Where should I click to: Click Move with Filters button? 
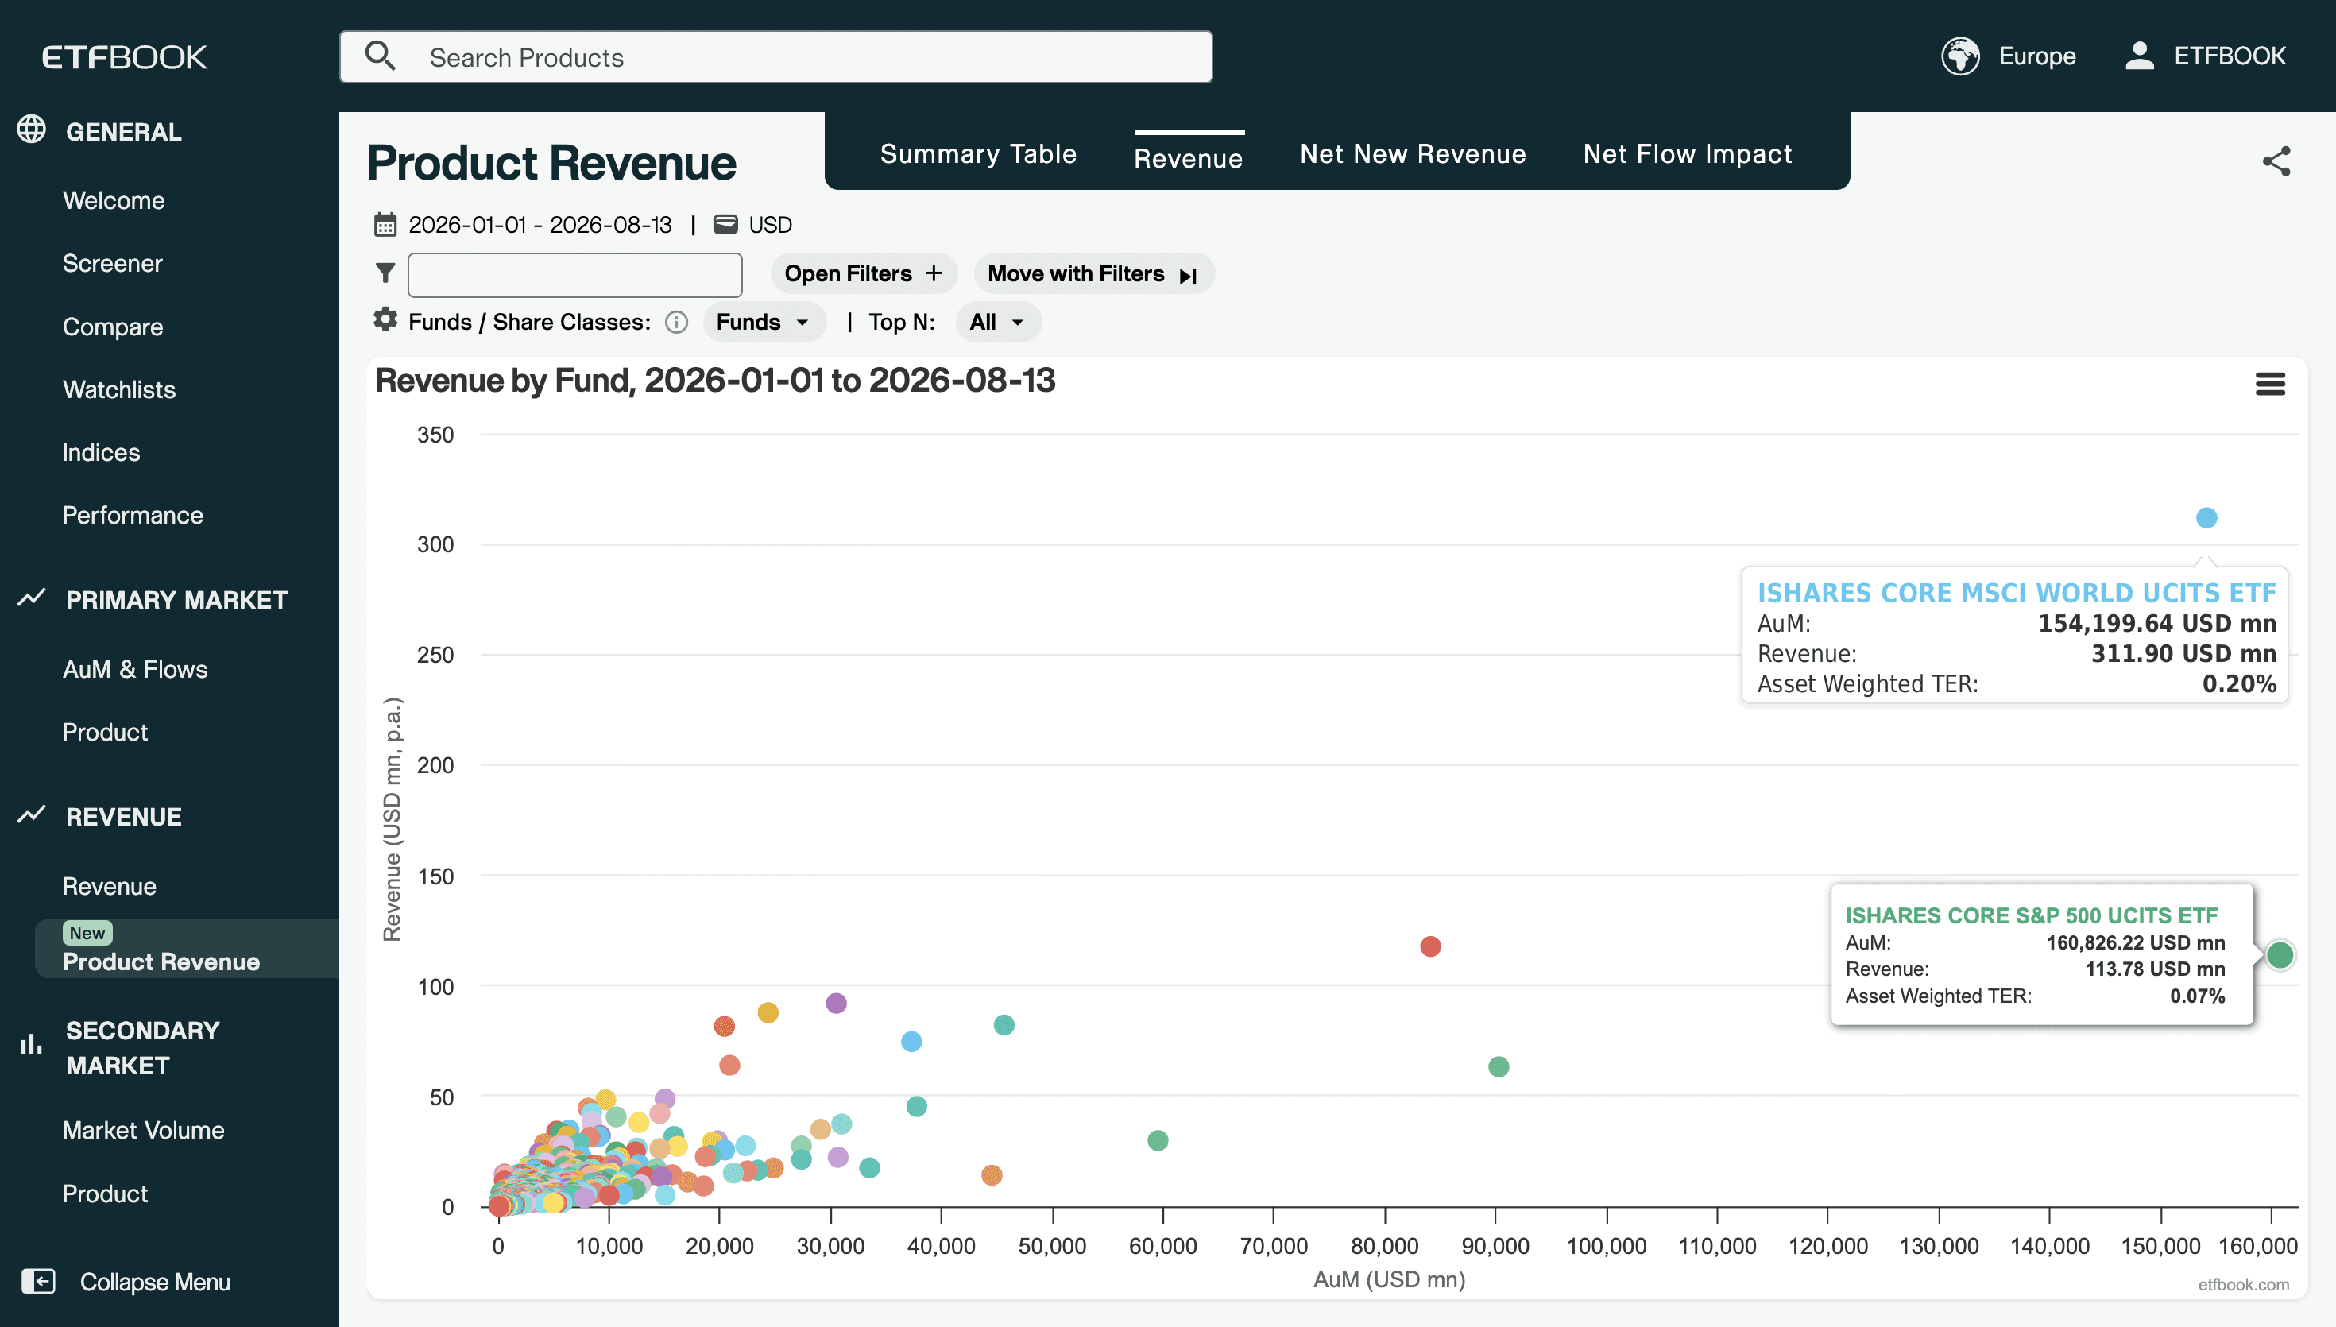(x=1093, y=273)
